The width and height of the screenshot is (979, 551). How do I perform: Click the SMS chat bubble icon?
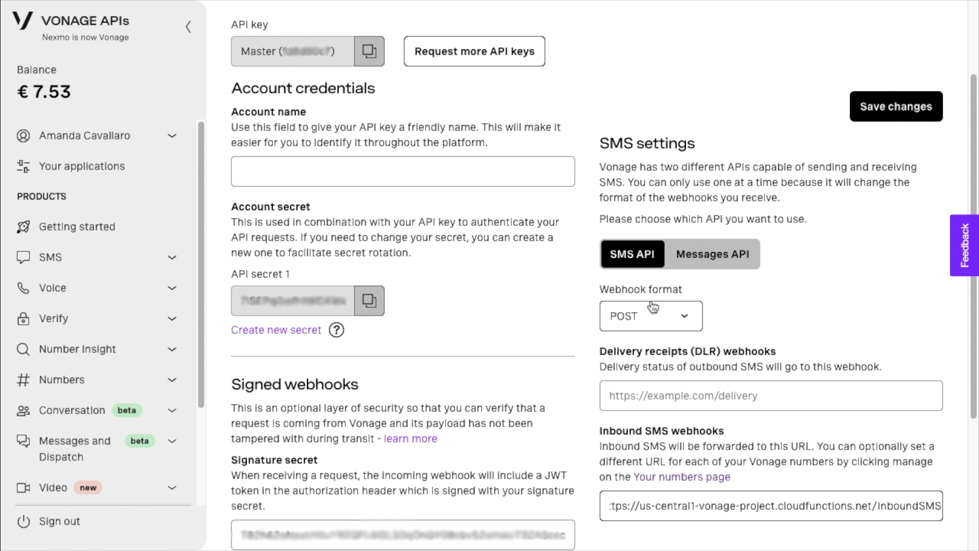tap(23, 257)
